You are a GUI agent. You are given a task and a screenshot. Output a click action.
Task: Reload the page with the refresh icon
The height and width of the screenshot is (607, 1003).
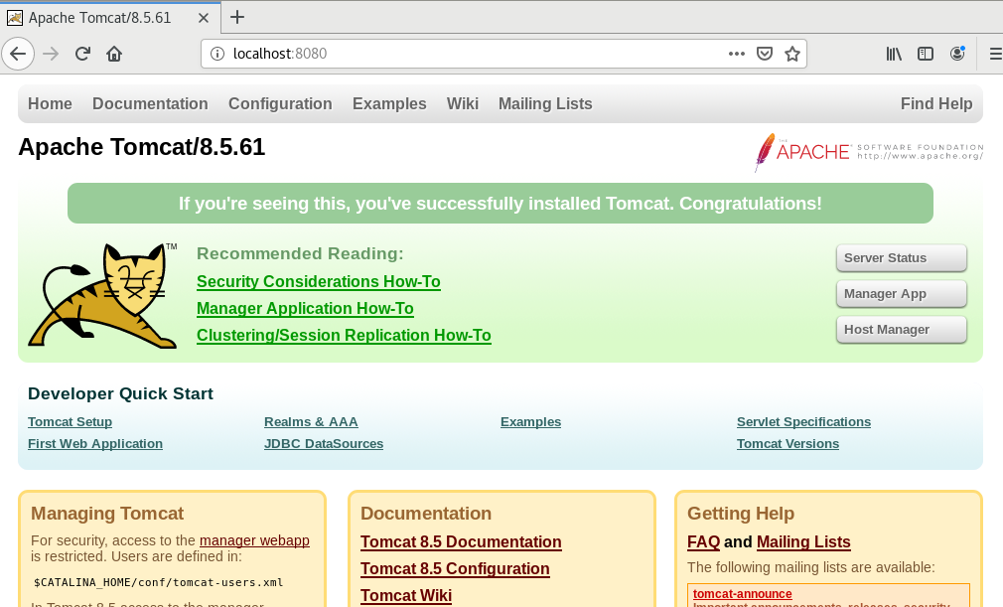tap(82, 54)
